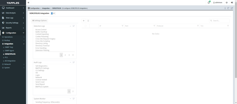
Task: Open the SNMP Trap menu item
Action: 9,47
